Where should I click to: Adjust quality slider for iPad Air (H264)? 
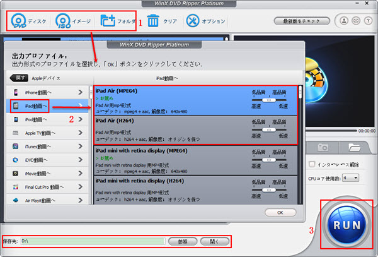coord(269,130)
